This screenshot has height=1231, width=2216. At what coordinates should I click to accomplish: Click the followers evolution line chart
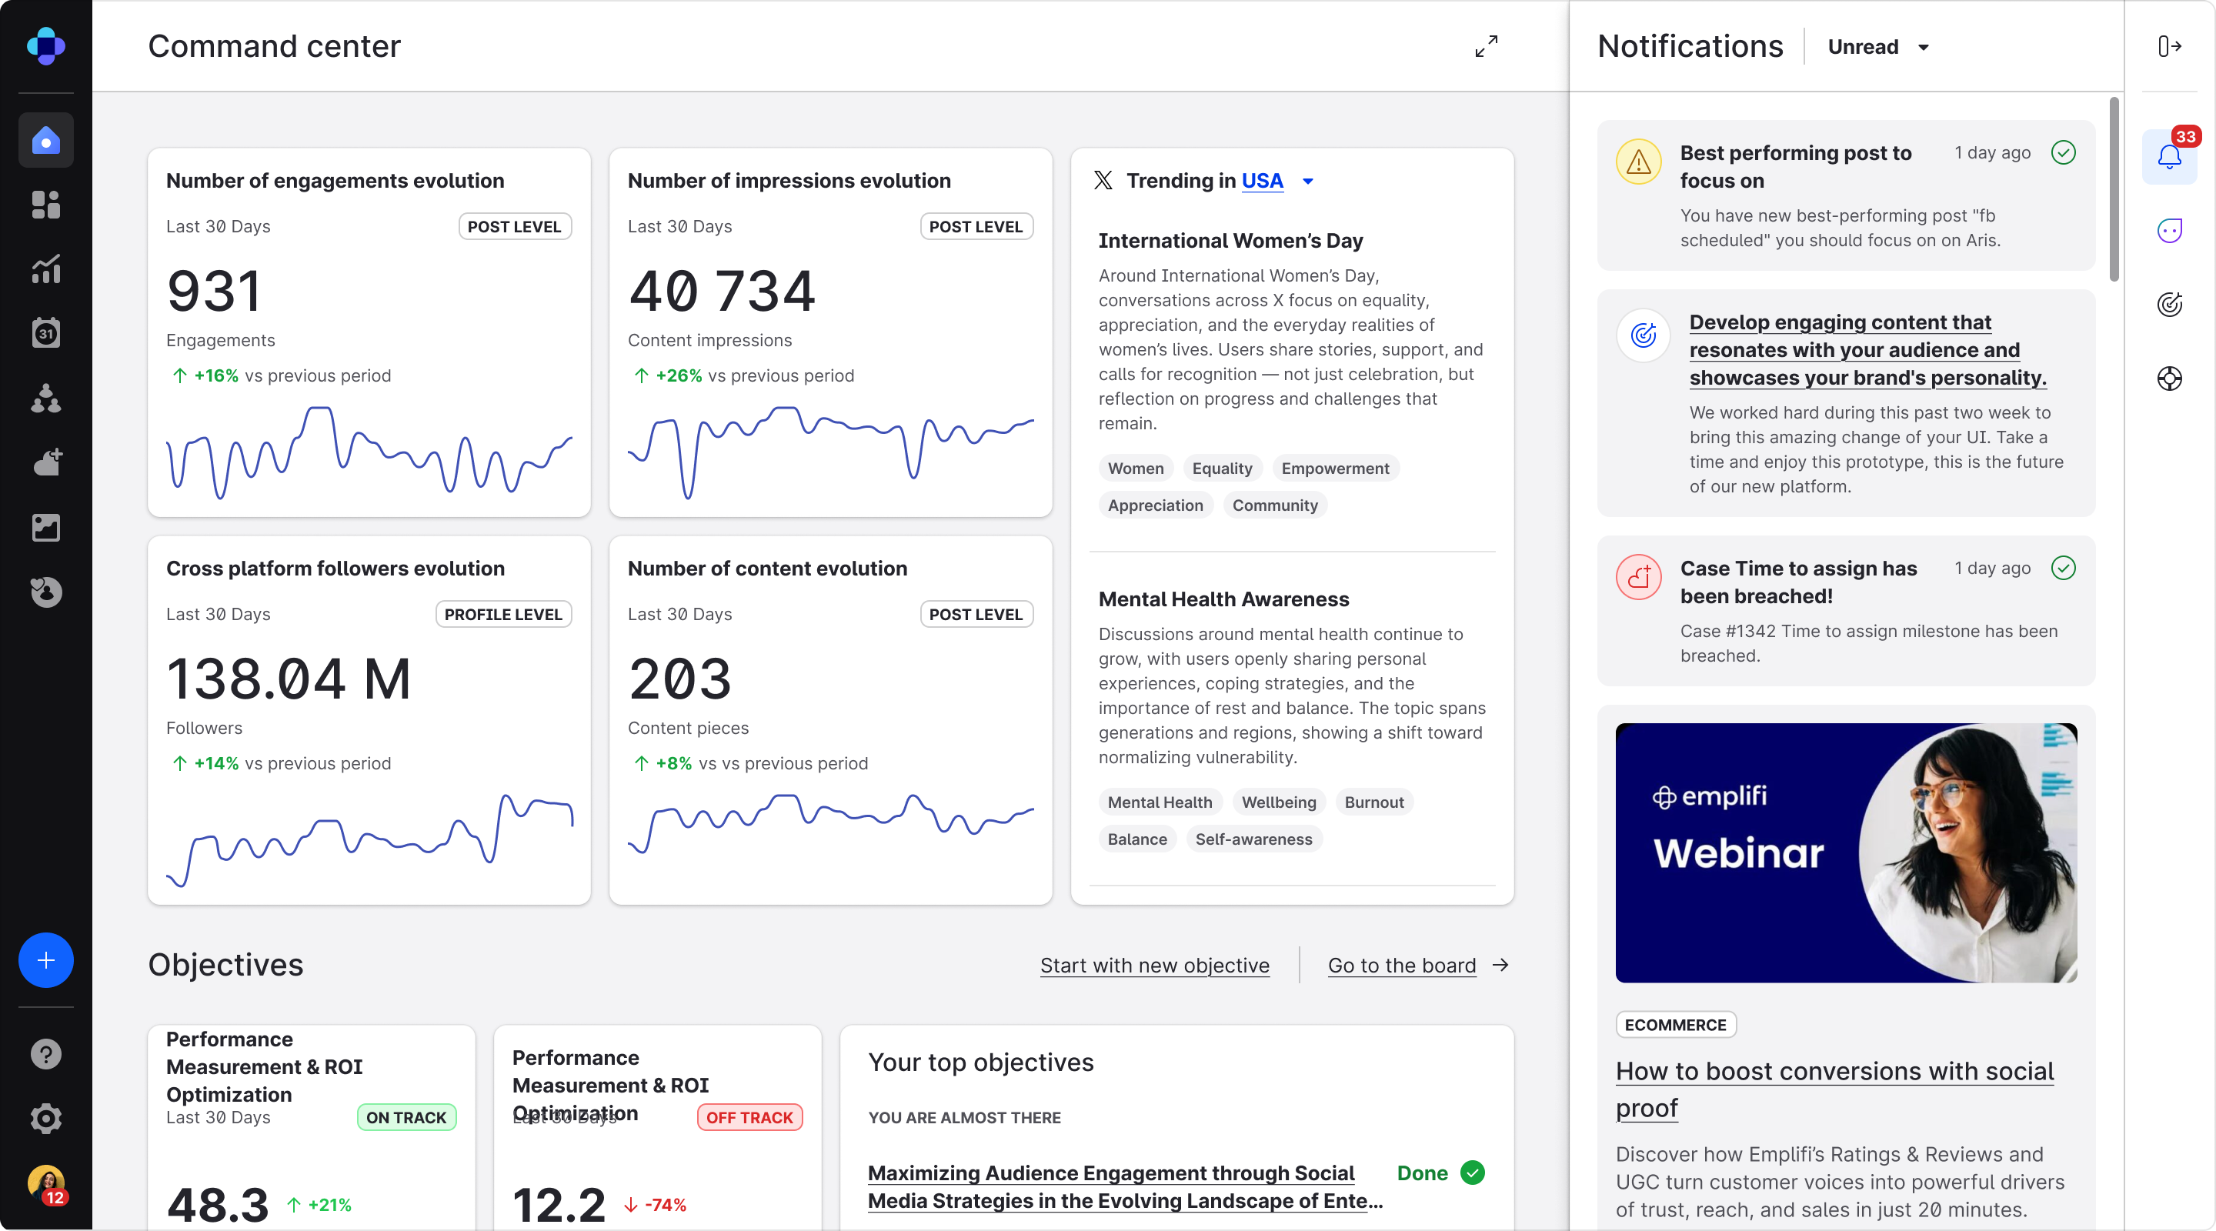tap(369, 840)
